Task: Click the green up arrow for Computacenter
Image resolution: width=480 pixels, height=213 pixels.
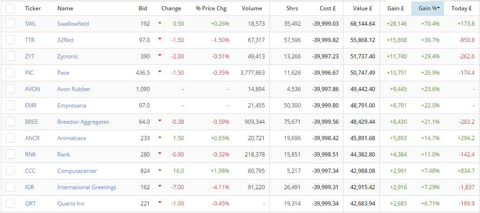Action: pos(159,170)
